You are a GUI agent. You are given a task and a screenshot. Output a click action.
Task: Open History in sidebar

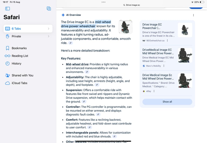tap(16, 64)
